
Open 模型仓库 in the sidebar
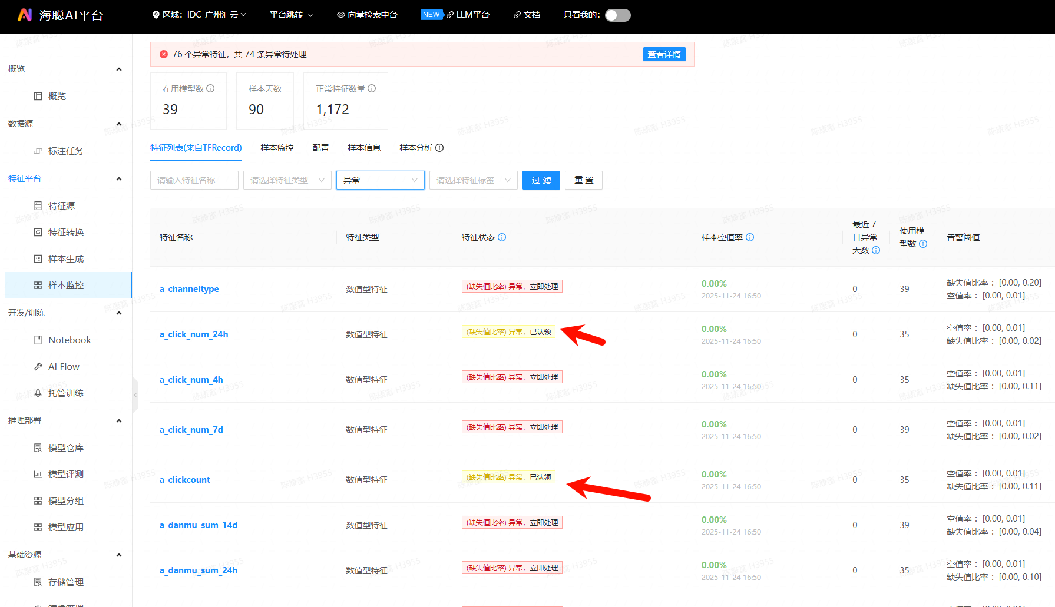65,447
